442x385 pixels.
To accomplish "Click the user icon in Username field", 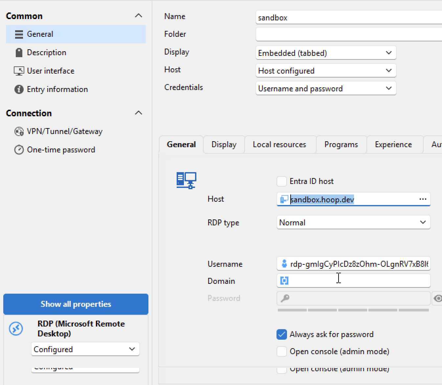I will pos(284,264).
